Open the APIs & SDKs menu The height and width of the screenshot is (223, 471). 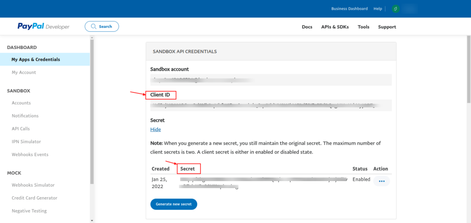[x=335, y=27]
